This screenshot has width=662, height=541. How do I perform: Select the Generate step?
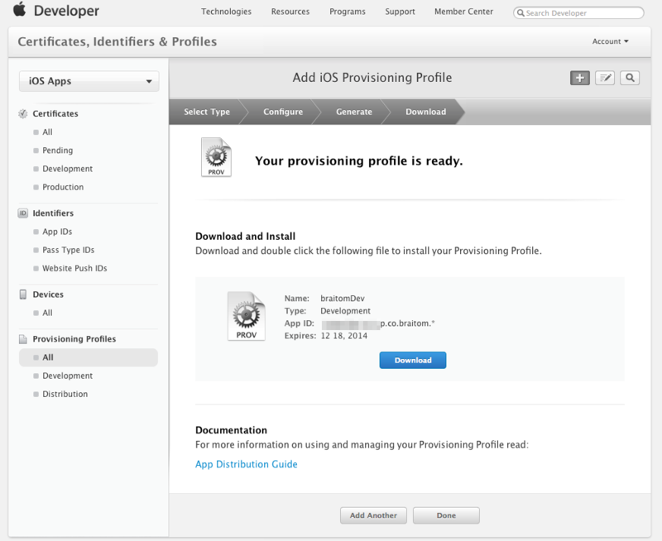[x=354, y=112]
